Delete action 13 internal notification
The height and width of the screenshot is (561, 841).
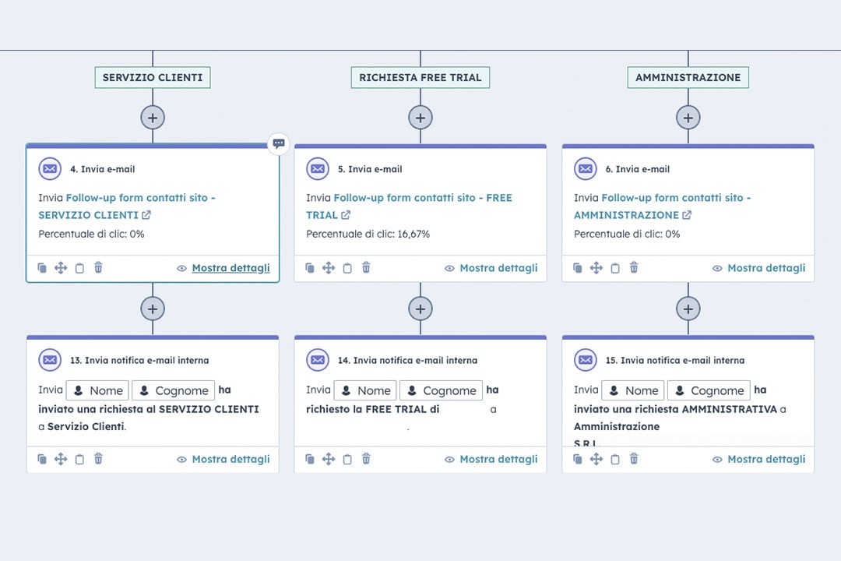98,458
